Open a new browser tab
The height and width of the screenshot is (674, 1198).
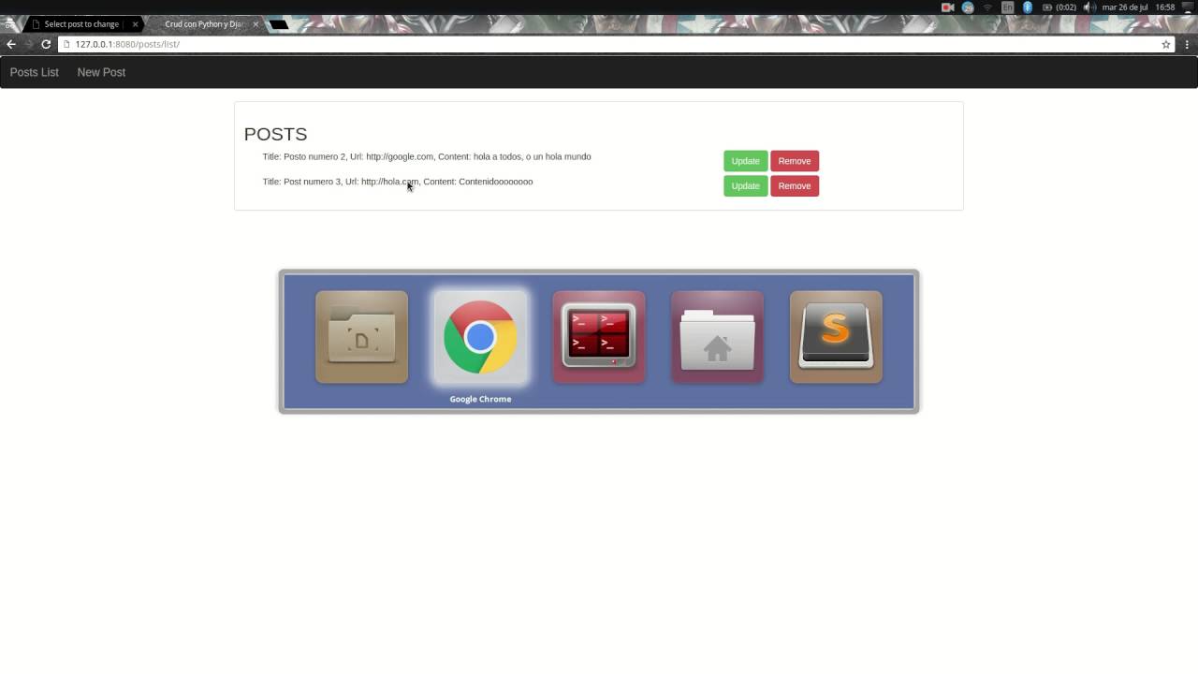click(279, 24)
